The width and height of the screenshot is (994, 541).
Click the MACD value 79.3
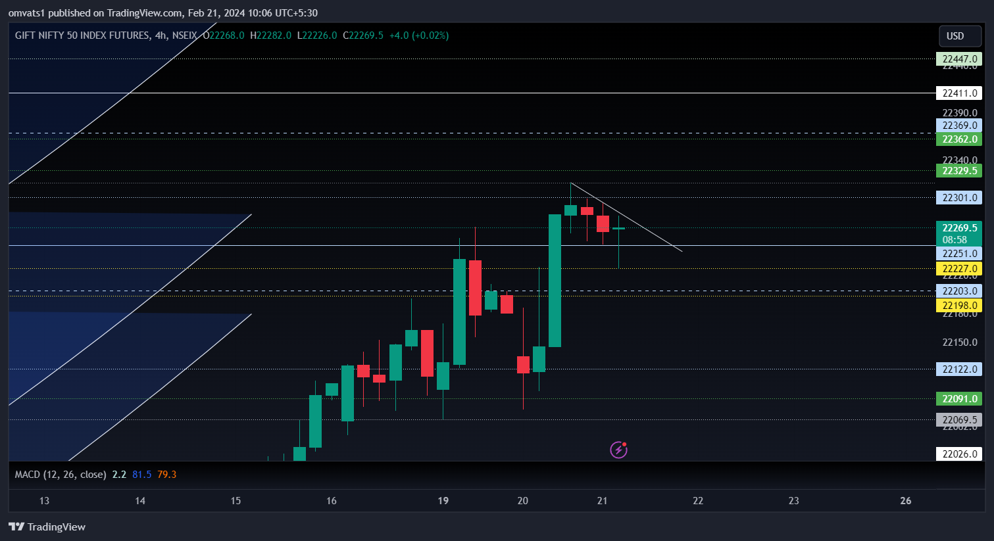pyautogui.click(x=167, y=474)
